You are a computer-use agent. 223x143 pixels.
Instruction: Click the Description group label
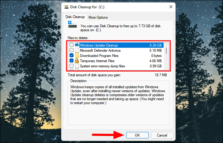[x=78, y=81]
